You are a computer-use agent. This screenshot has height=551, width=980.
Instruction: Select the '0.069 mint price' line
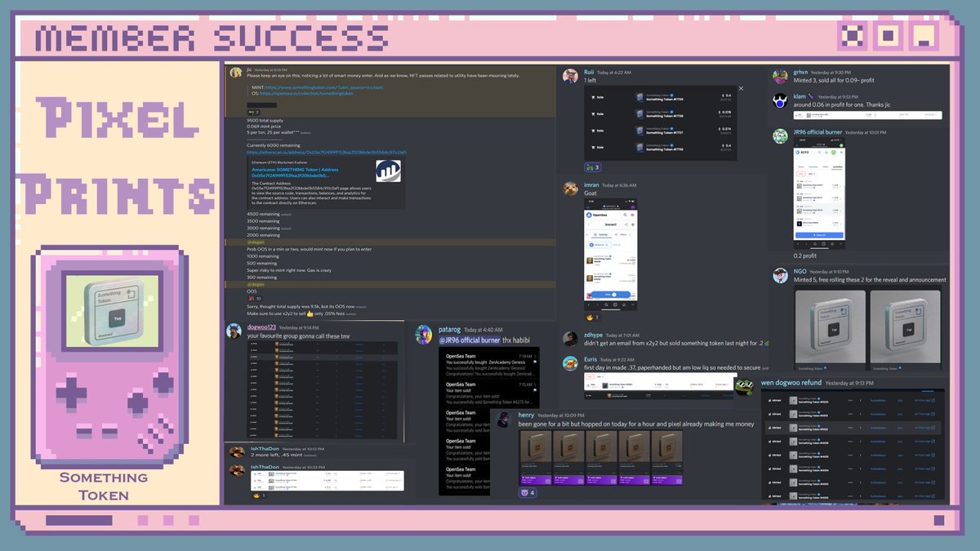click(x=263, y=127)
